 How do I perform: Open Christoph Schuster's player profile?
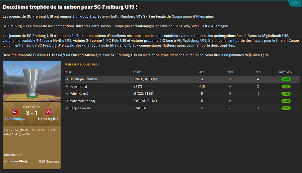click(83, 79)
